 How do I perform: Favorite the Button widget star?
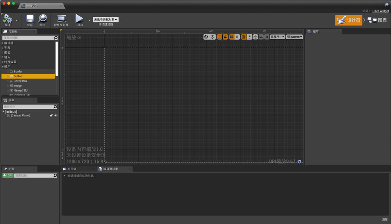[x=8, y=76]
